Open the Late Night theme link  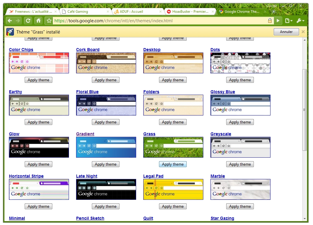(86, 176)
